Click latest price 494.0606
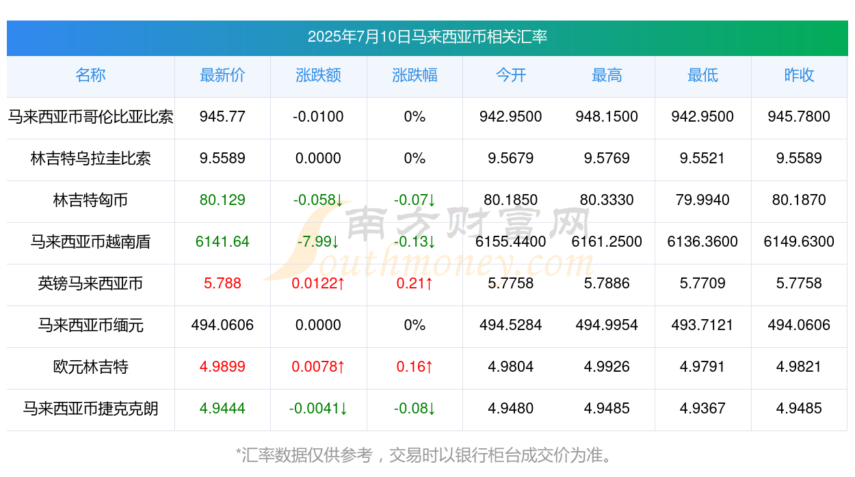The image size is (855, 477). click(x=222, y=325)
